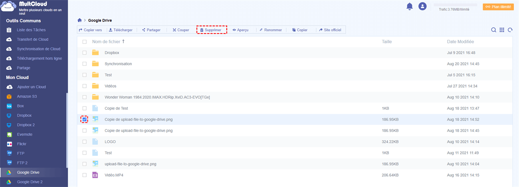Open Téléchargement hors ligne in sidebar
Screen dimensions: 519x187
(39, 58)
